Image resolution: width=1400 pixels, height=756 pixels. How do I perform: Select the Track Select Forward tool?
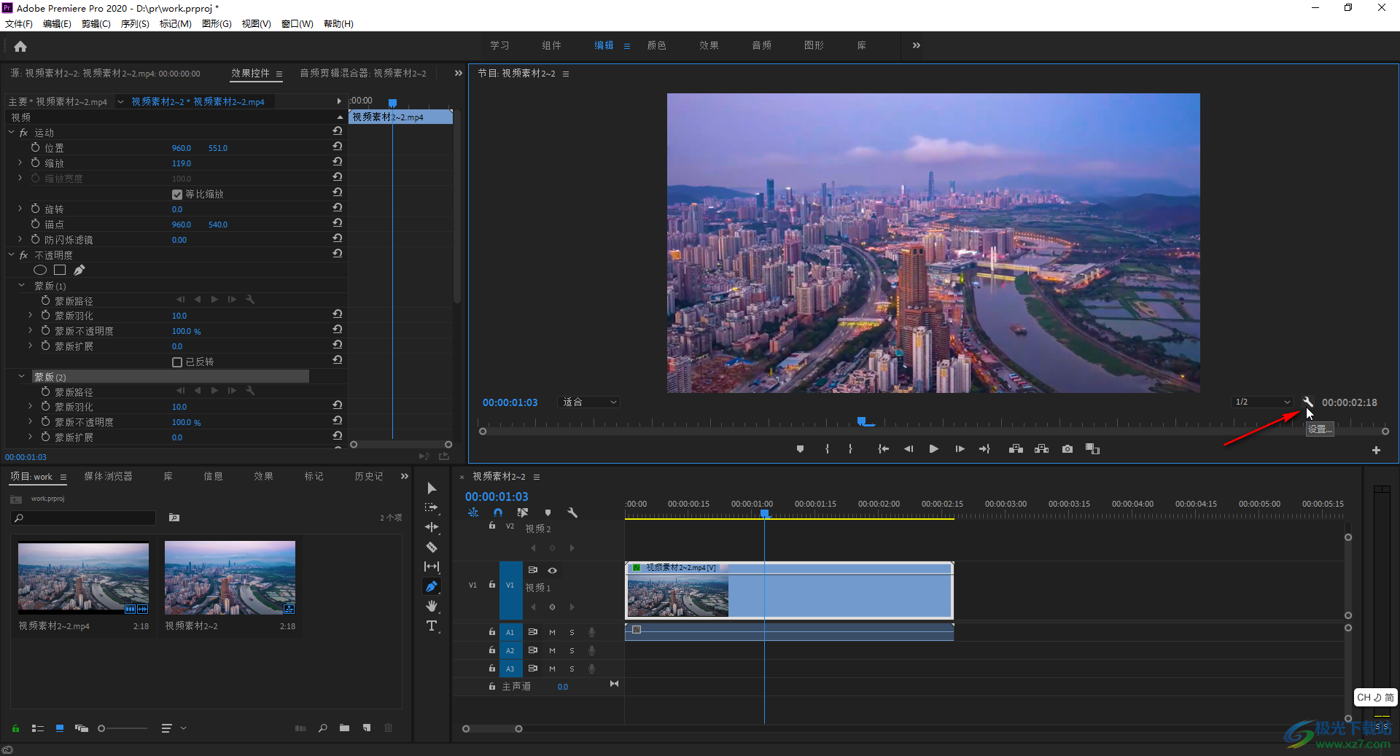tap(432, 507)
